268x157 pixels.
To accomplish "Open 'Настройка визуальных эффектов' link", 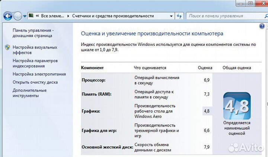I will 35,50.
